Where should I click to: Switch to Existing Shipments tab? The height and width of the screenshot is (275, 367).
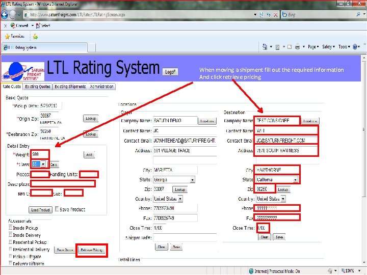(70, 87)
